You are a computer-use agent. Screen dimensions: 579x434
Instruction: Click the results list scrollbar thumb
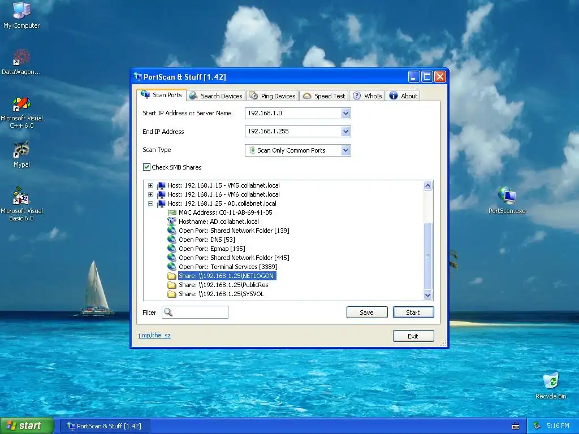pyautogui.click(x=427, y=256)
